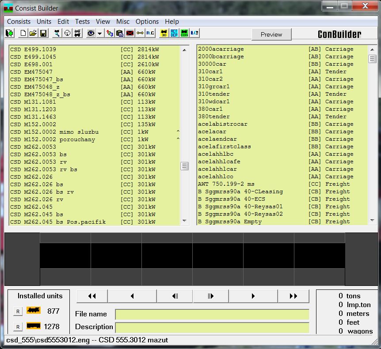Click the green CON toolbar icon

(x=184, y=33)
